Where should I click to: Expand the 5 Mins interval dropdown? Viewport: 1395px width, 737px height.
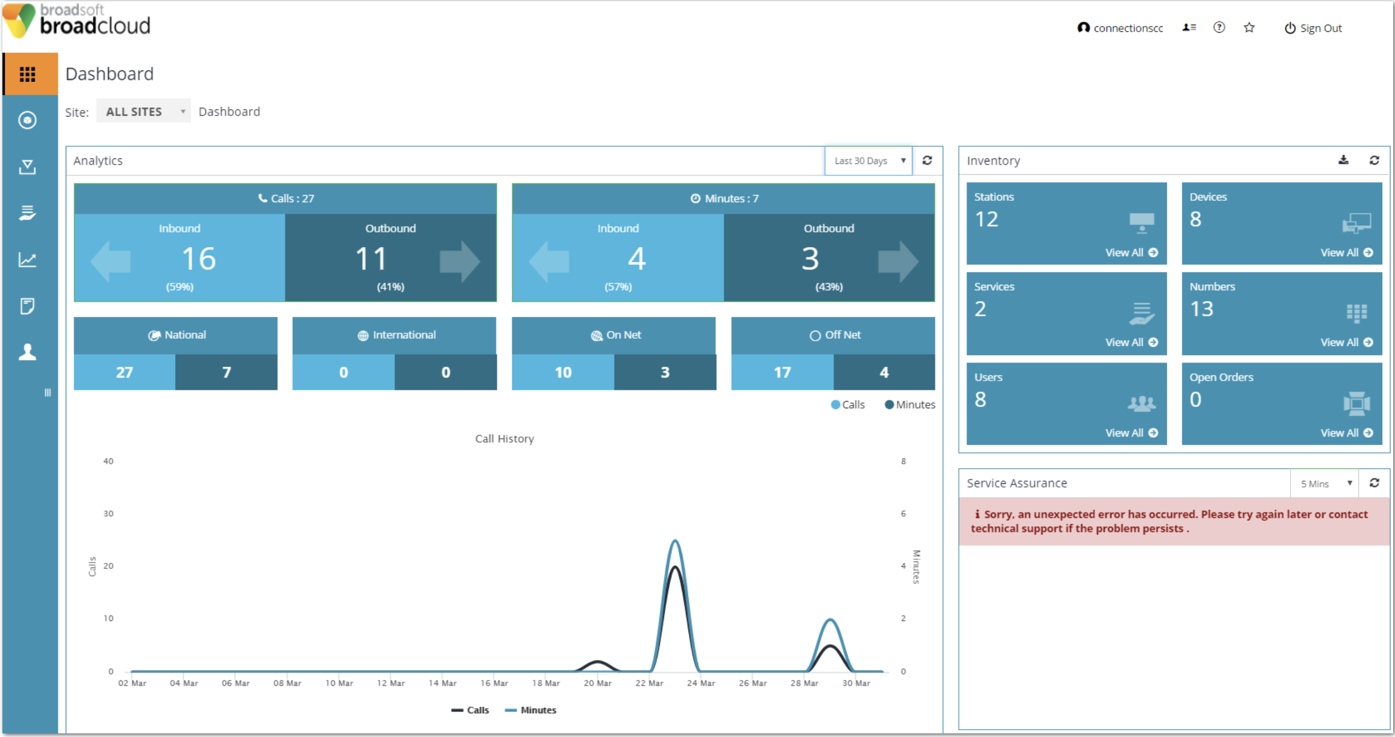[1325, 483]
